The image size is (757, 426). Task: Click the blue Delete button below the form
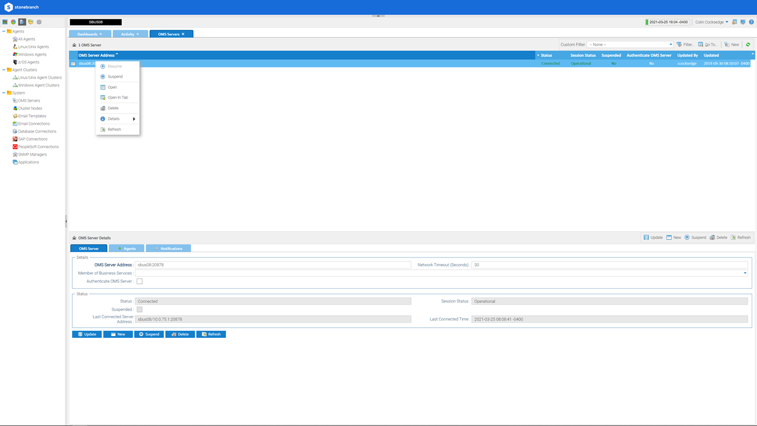point(180,334)
